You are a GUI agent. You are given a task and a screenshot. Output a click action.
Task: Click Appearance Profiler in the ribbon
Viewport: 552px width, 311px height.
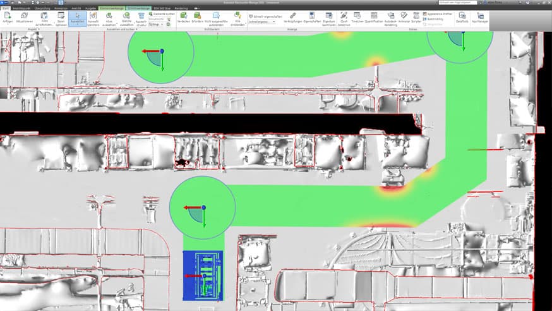point(438,14)
